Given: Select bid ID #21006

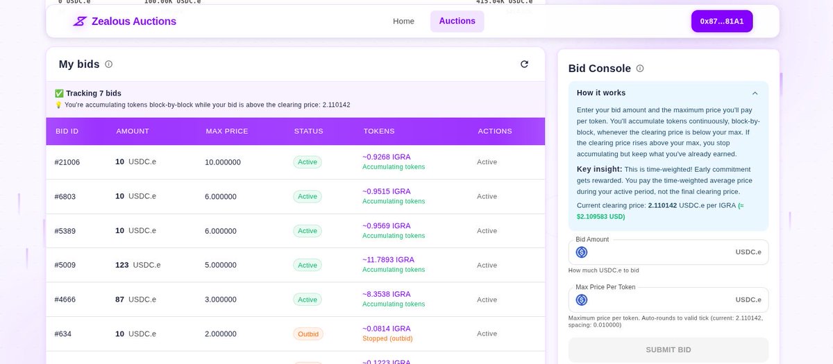Looking at the screenshot, I should [x=67, y=162].
